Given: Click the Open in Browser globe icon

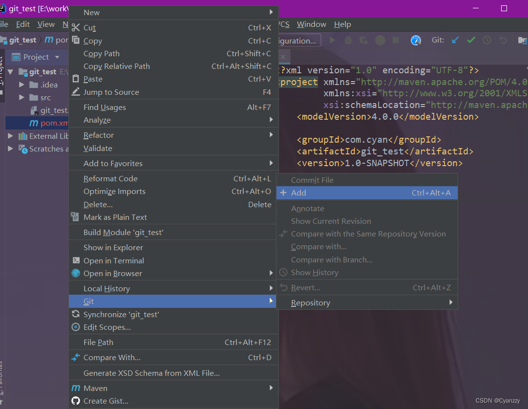Looking at the screenshot, I should tap(76, 273).
